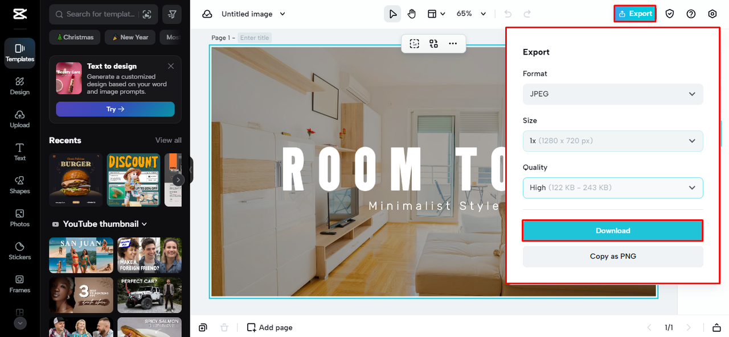Click Copy as PNG button
The width and height of the screenshot is (729, 337).
(613, 256)
